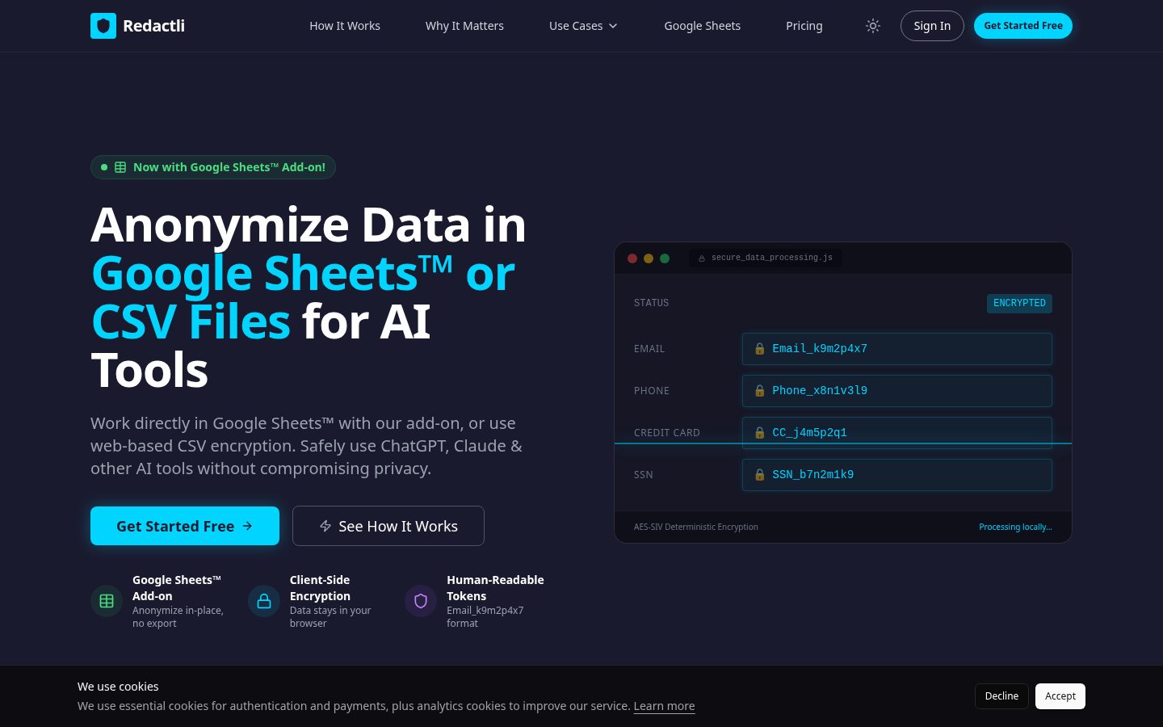The width and height of the screenshot is (1163, 727).
Task: Open the How It Works nav item
Action: [345, 26]
